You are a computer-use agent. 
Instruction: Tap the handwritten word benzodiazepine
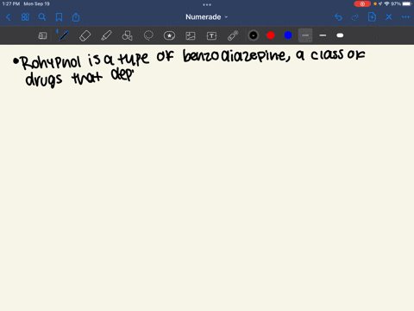[x=235, y=55]
